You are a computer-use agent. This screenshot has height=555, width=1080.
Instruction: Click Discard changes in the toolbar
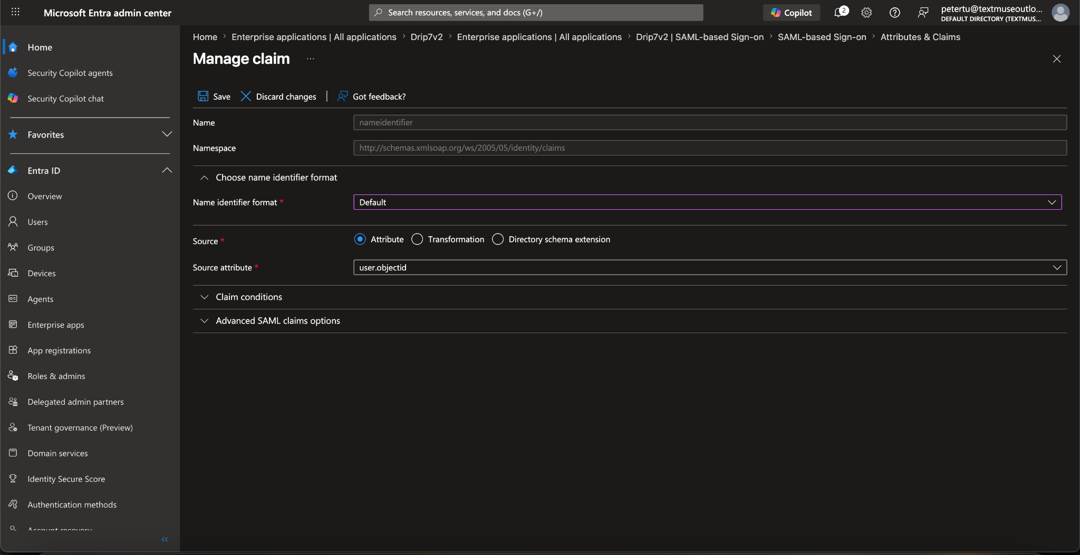click(278, 96)
